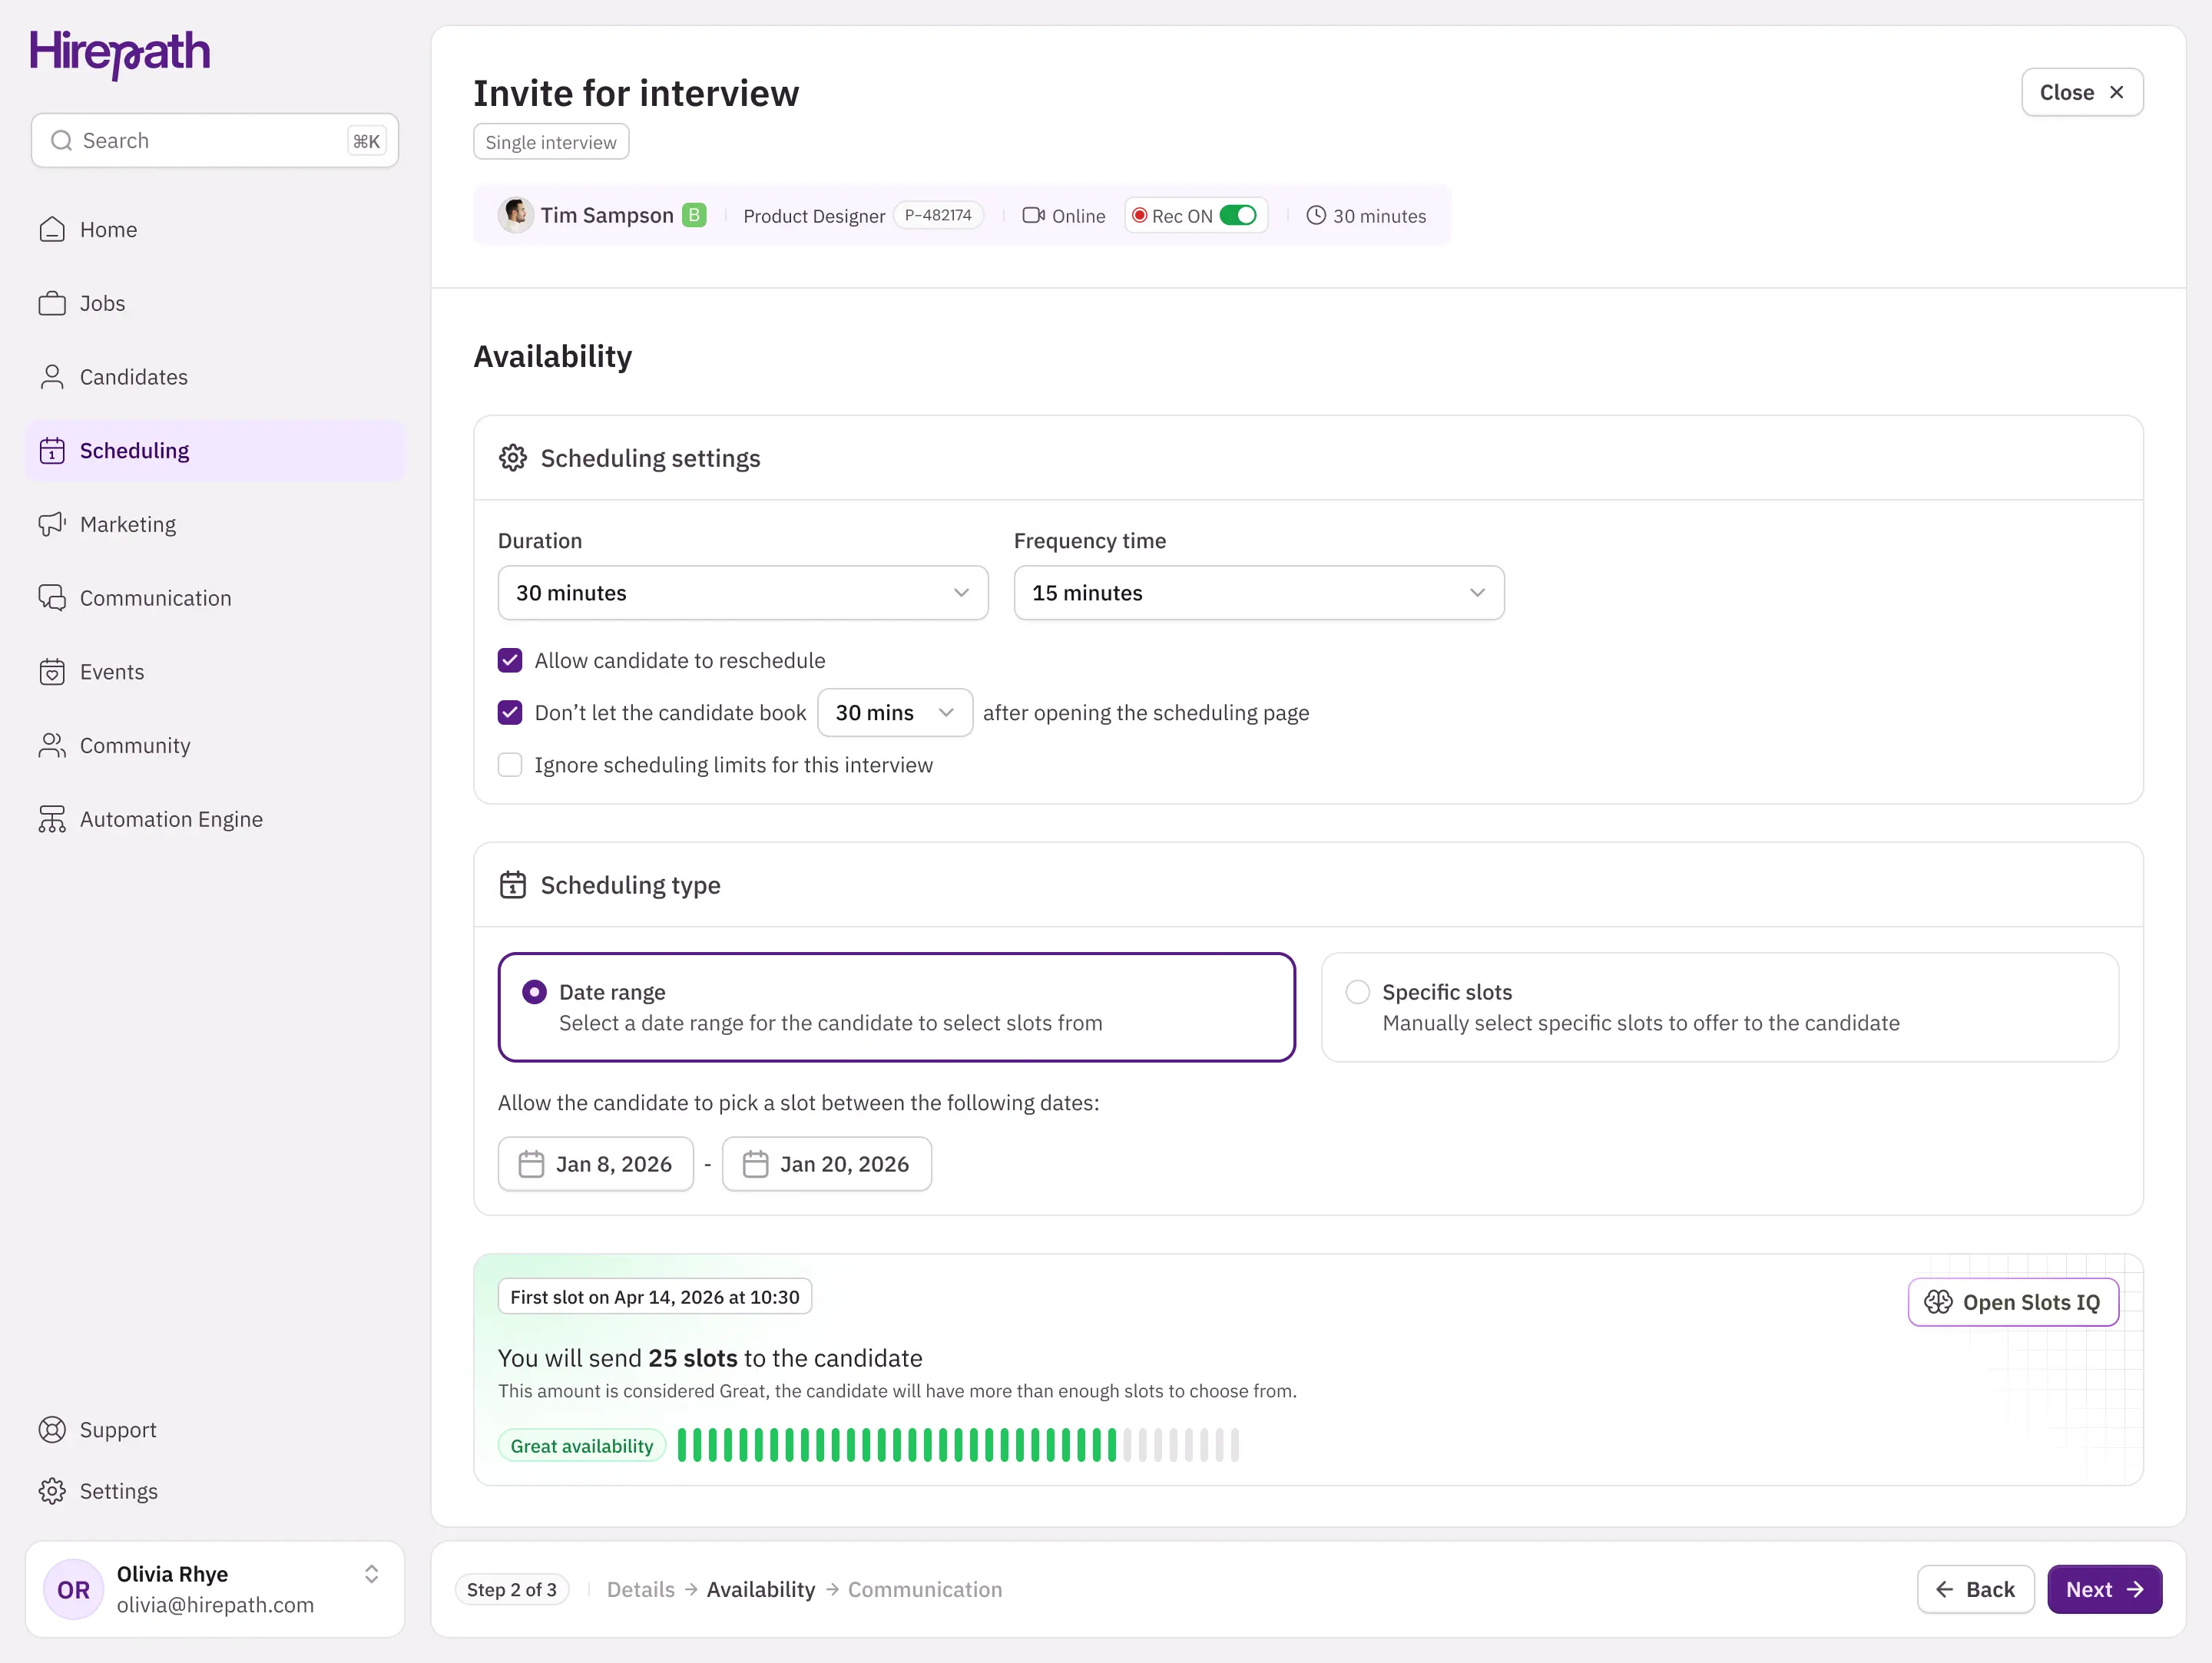The image size is (2212, 1663).
Task: Go to the Communication step
Action: point(925,1590)
